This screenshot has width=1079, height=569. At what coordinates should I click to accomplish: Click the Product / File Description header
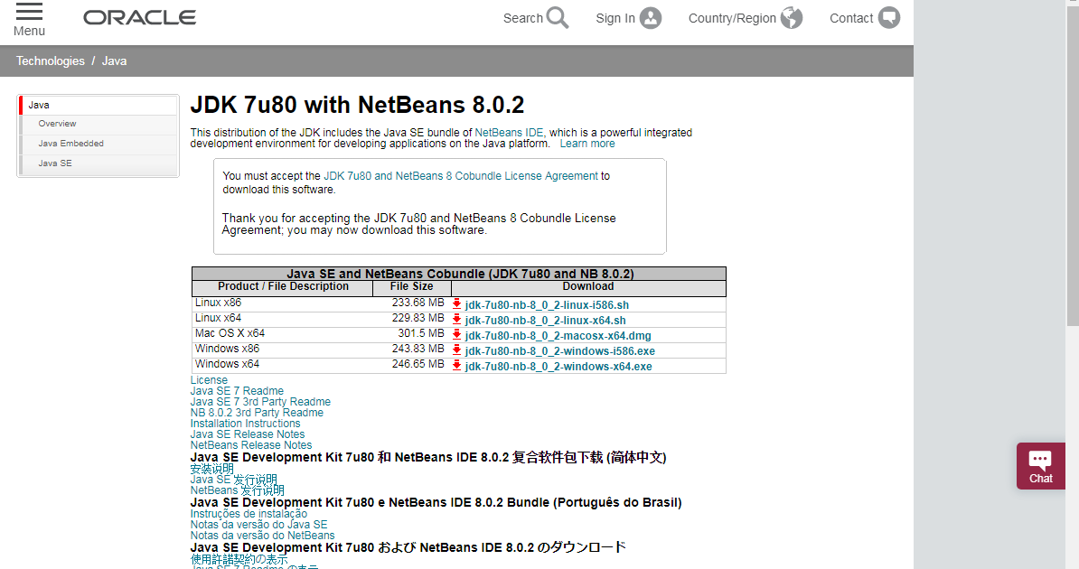(x=283, y=287)
